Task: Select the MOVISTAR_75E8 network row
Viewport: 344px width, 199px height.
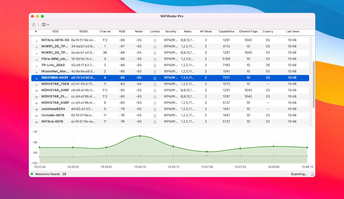Action: tap(170, 84)
